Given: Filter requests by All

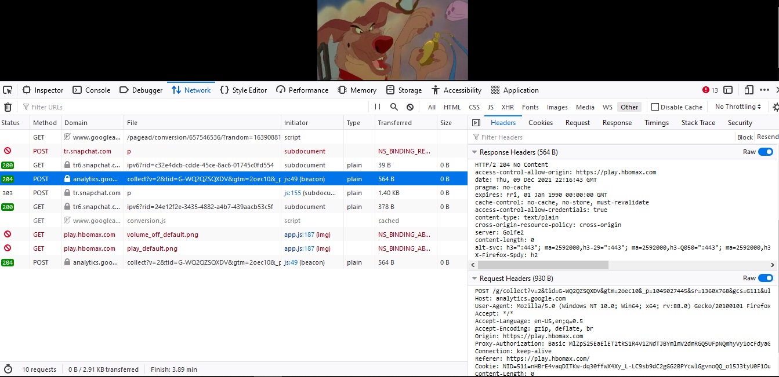Looking at the screenshot, I should pos(432,107).
